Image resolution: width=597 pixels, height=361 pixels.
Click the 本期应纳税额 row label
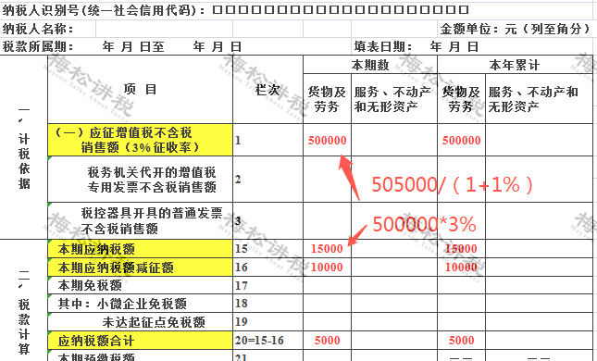click(140, 249)
